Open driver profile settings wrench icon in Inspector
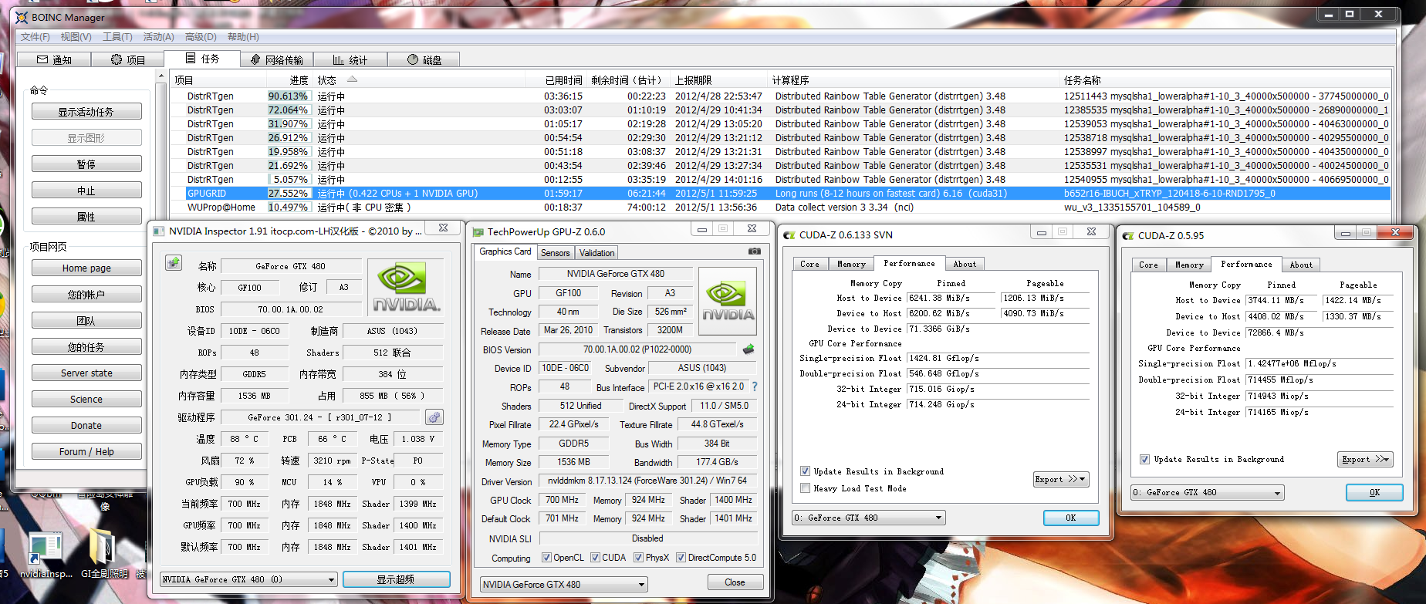Image resolution: width=1426 pixels, height=604 pixels. coord(434,417)
